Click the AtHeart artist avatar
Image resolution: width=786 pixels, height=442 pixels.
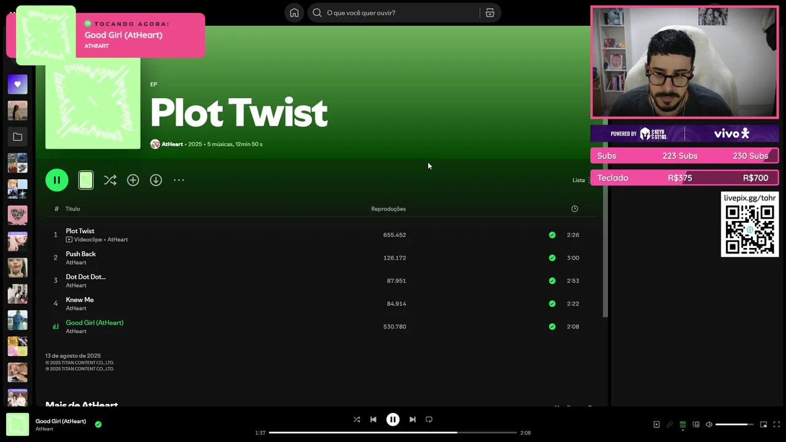tap(155, 144)
